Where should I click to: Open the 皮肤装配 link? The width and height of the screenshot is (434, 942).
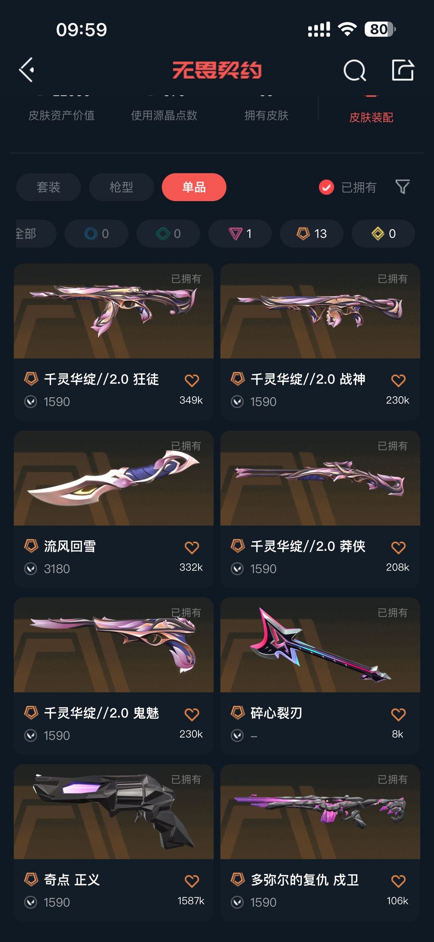[371, 117]
